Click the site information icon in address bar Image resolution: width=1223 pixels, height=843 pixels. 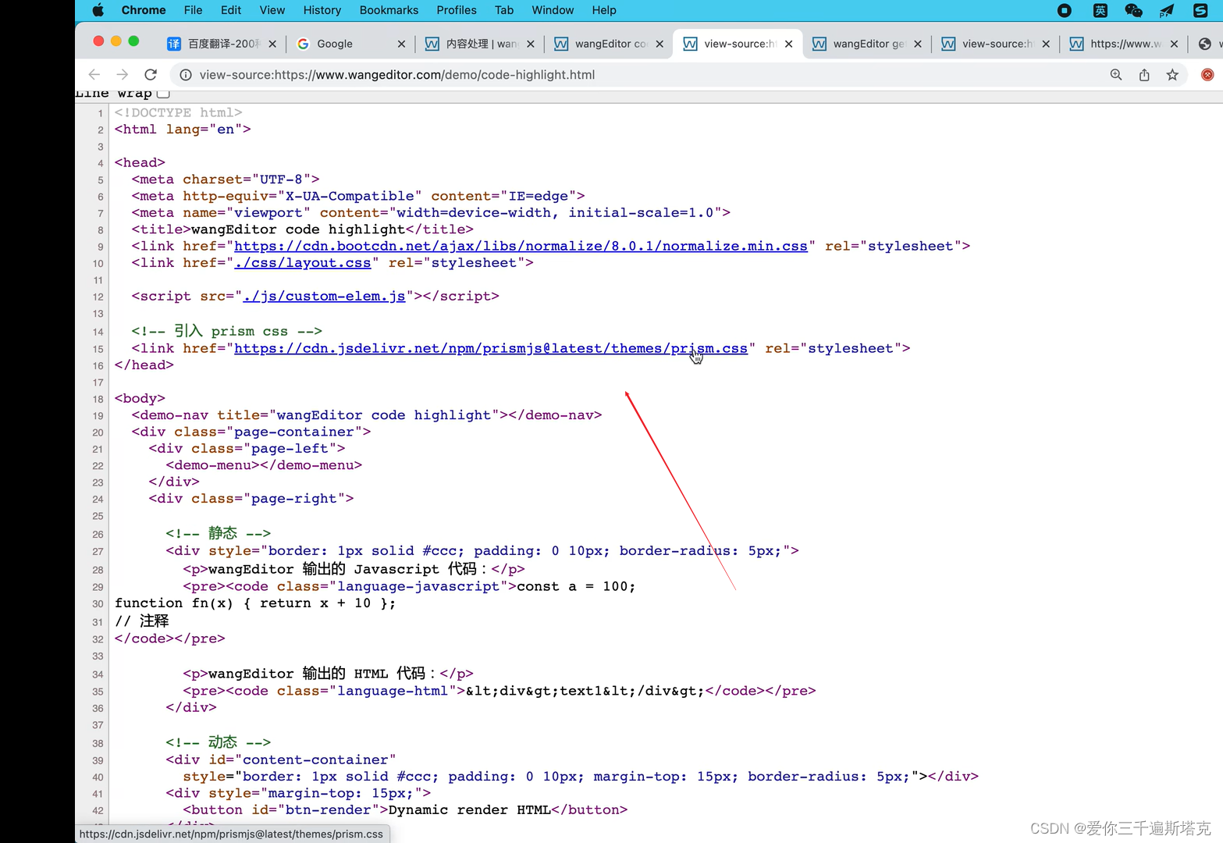tap(184, 75)
